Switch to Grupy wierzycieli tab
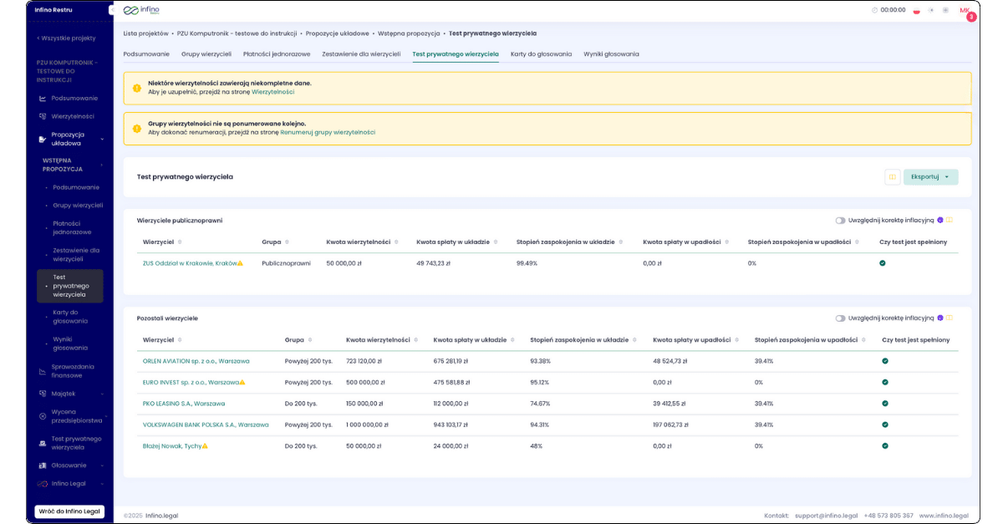Image resolution: width=1003 pixels, height=524 pixels. tap(206, 54)
